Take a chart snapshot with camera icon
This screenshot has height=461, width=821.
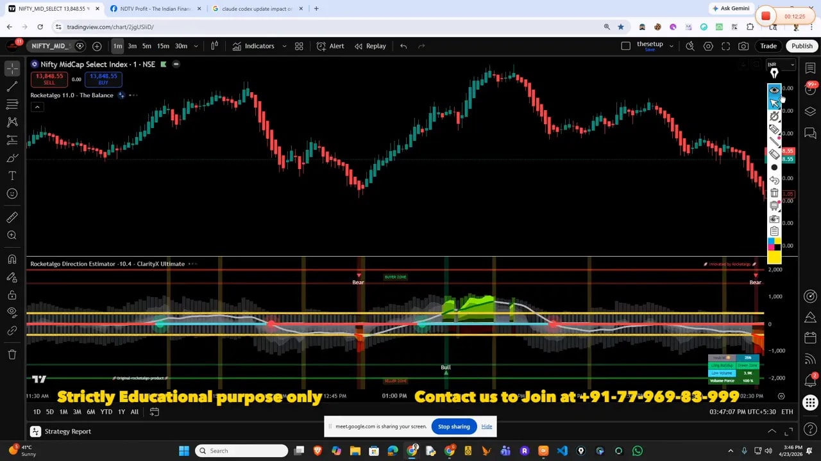tap(743, 46)
